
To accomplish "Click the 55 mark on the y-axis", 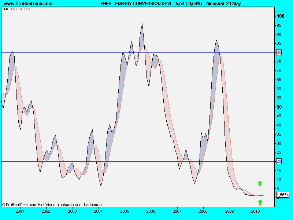I will 279,98.
